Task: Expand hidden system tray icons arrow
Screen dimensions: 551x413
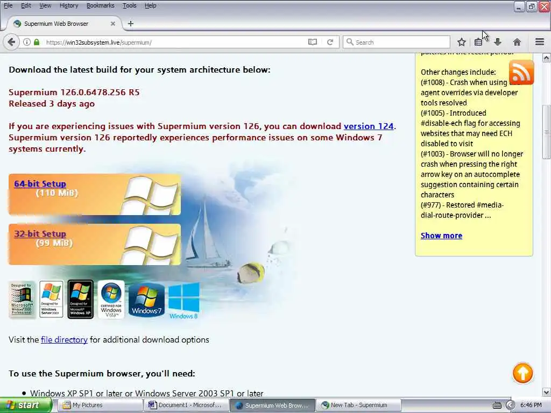Action: pos(510,405)
